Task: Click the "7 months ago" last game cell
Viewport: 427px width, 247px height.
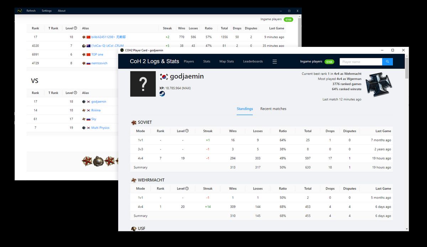Action: coord(381,140)
